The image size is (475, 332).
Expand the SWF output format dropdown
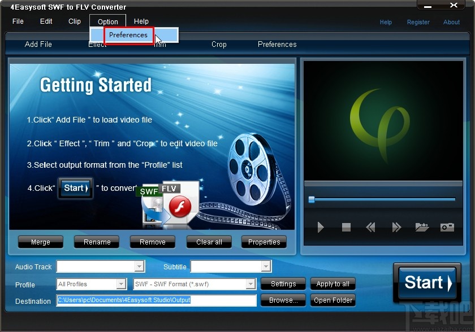[251, 284]
